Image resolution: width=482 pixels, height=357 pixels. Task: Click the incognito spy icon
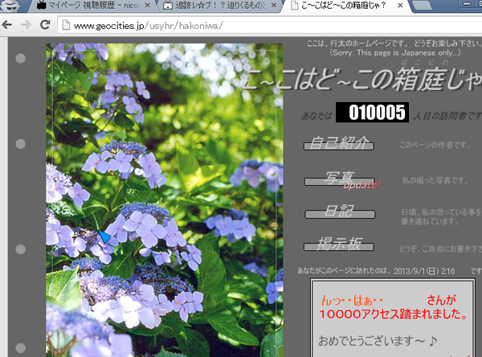pos(11,6)
